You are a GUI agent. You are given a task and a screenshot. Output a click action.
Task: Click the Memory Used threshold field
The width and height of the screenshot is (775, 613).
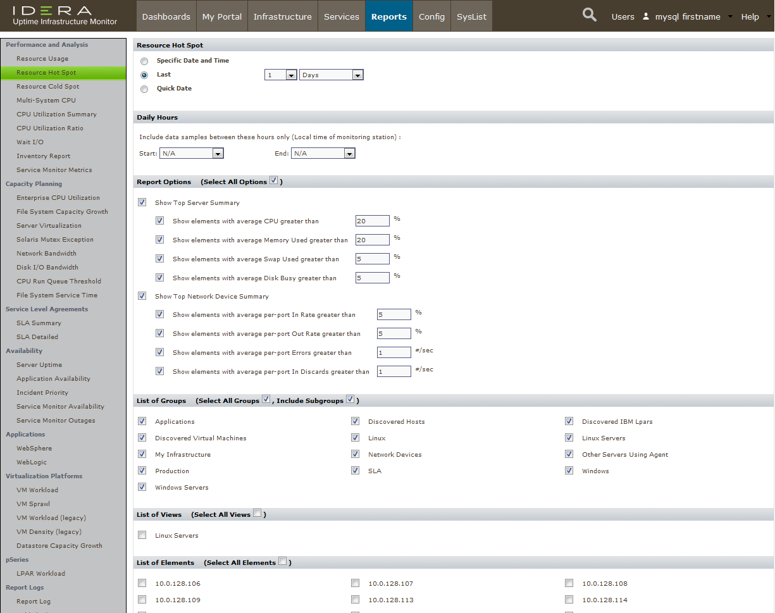tap(373, 240)
